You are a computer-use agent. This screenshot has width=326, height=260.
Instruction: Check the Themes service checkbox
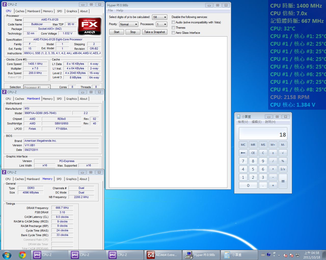pos(173,27)
